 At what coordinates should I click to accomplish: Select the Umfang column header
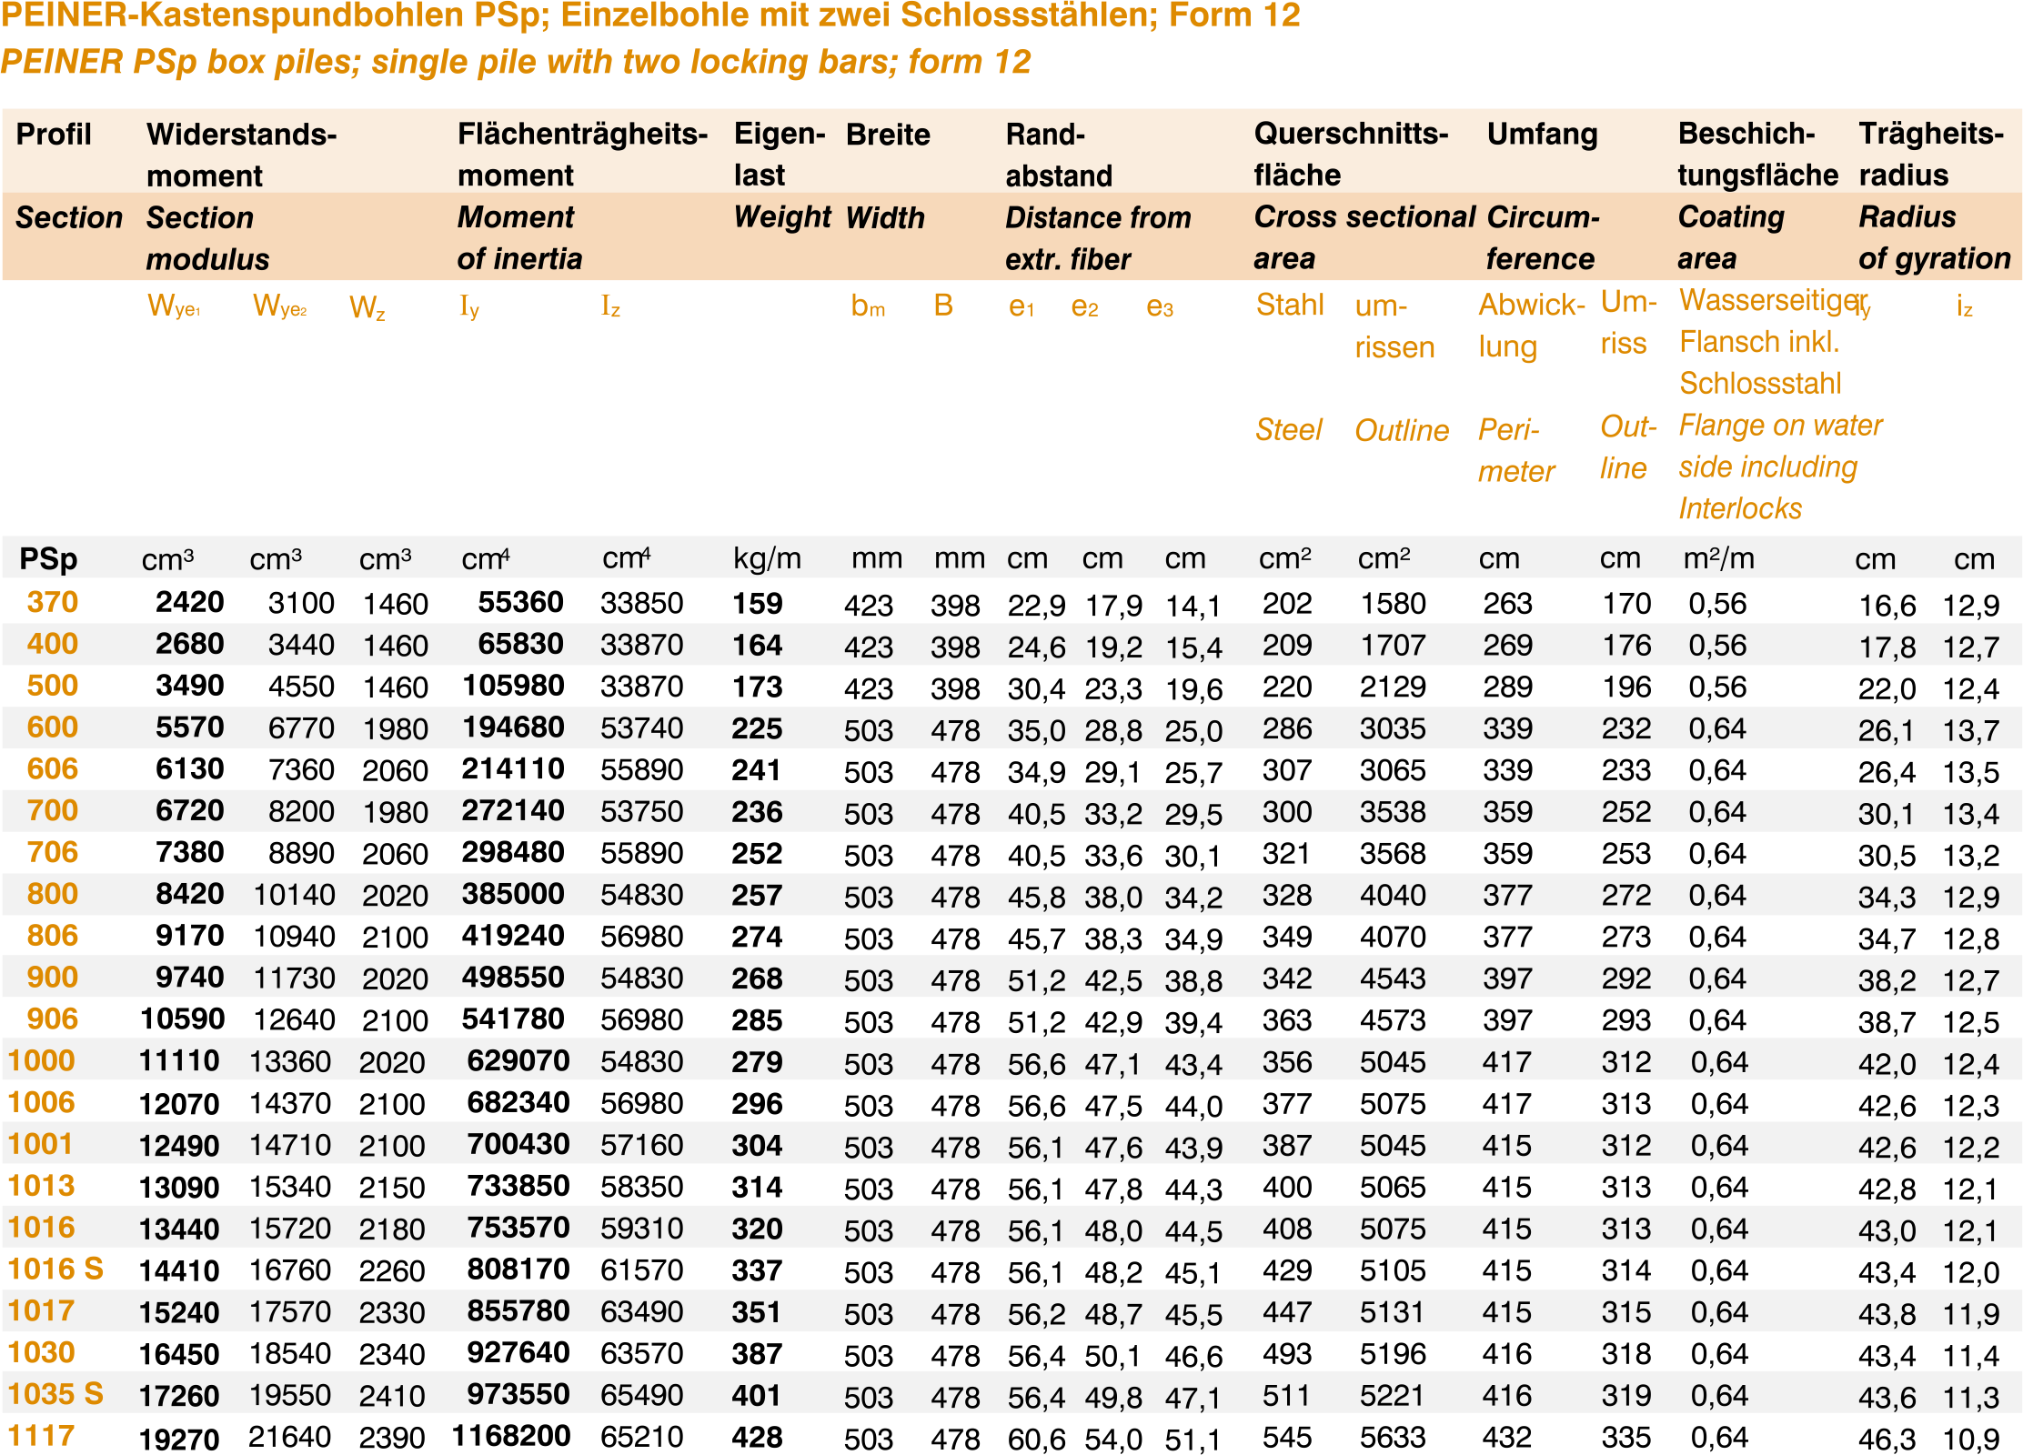click(1542, 135)
